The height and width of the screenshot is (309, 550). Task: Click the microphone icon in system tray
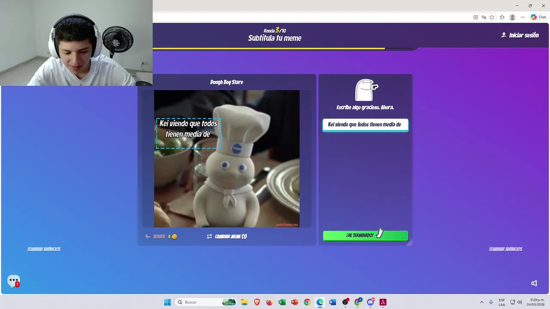tap(491, 302)
